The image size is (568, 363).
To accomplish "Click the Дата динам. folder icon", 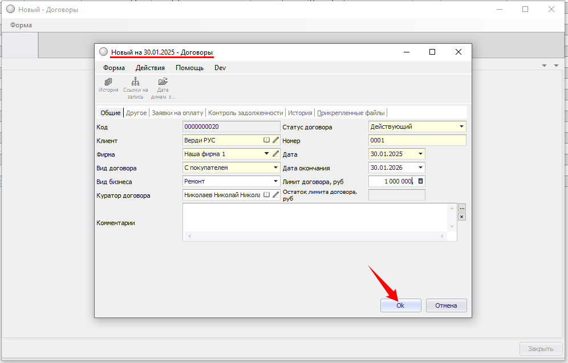I will (x=163, y=82).
